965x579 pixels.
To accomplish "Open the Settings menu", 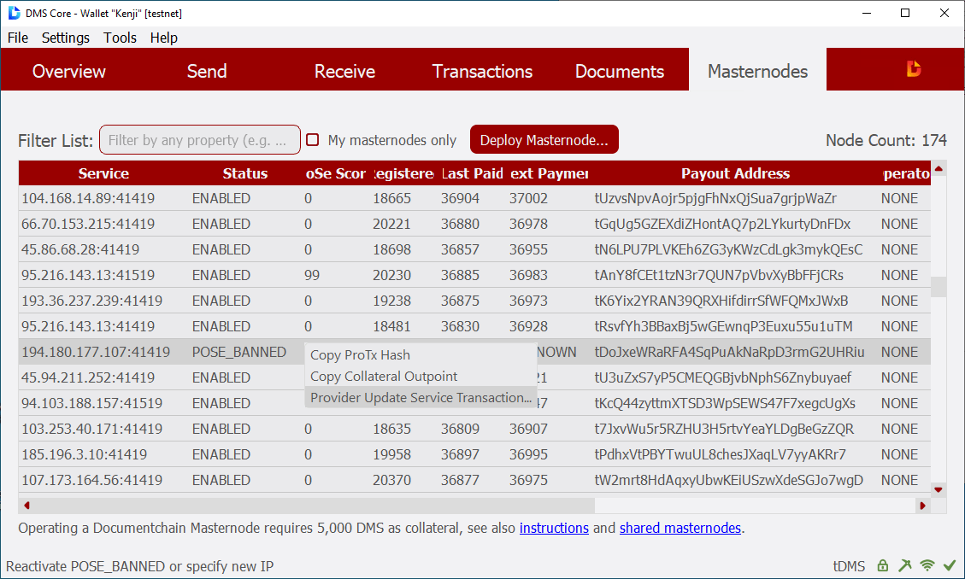I will pyautogui.click(x=66, y=38).
